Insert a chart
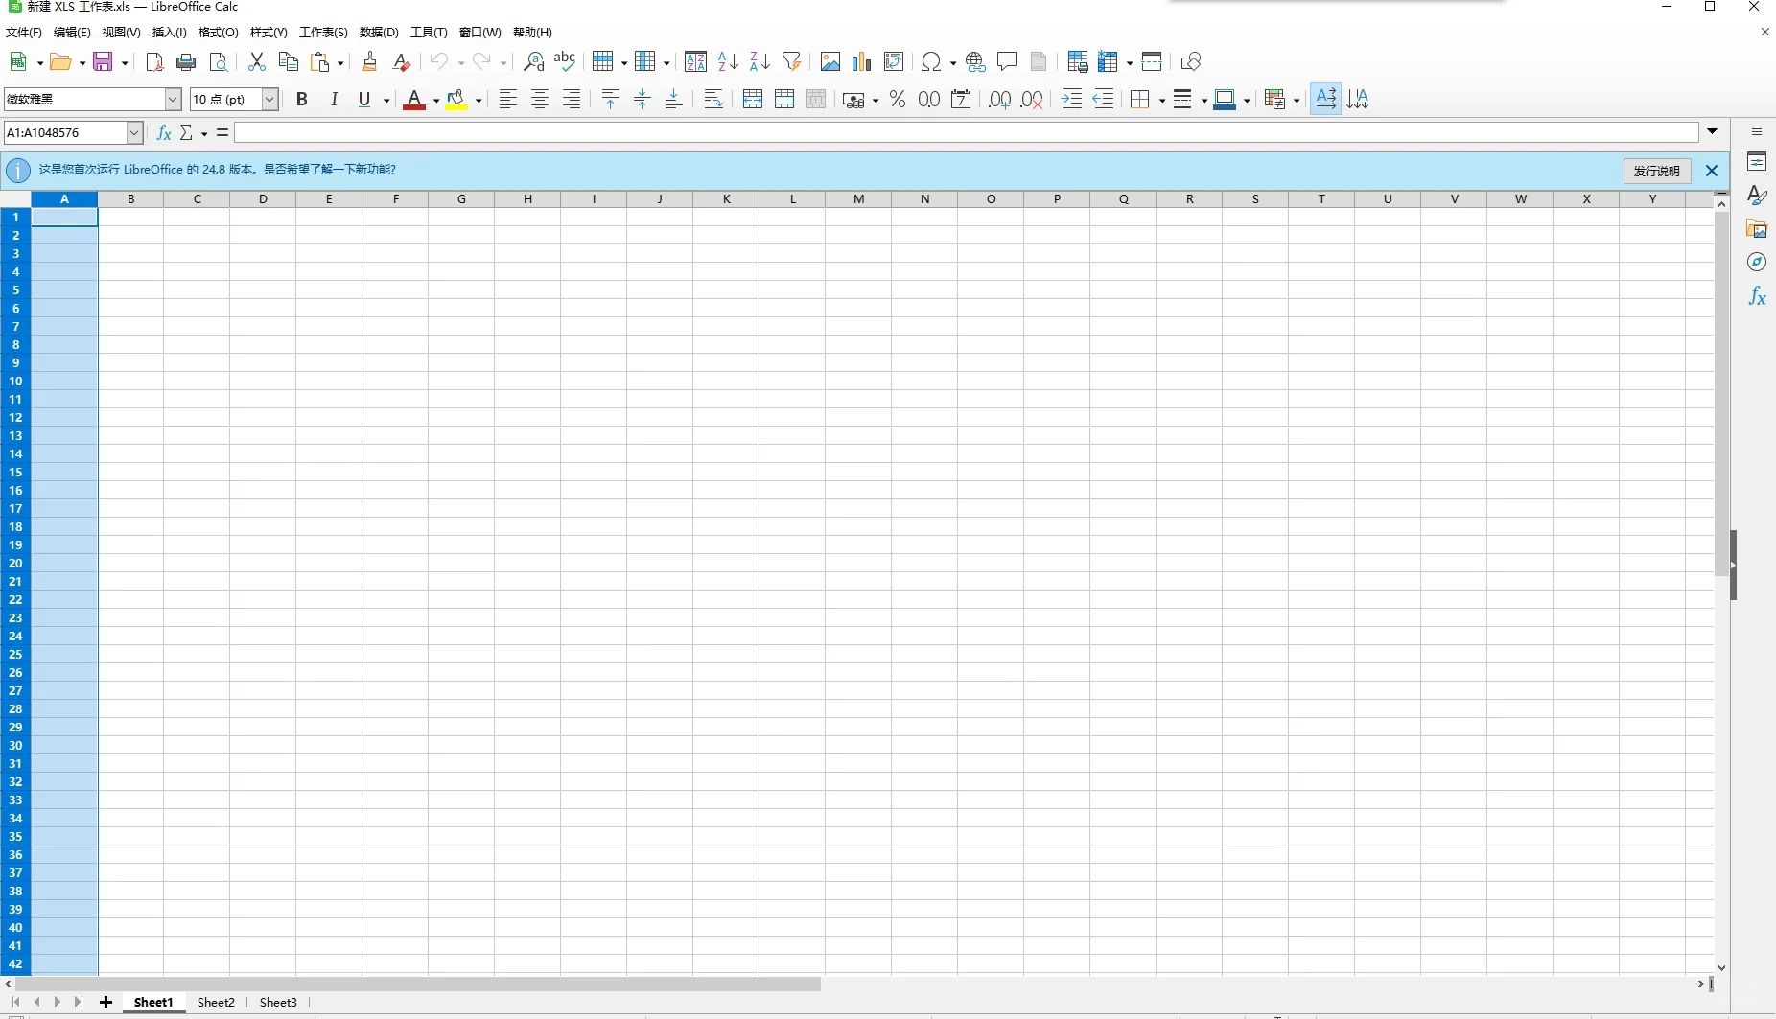The height and width of the screenshot is (1019, 1776). click(861, 61)
